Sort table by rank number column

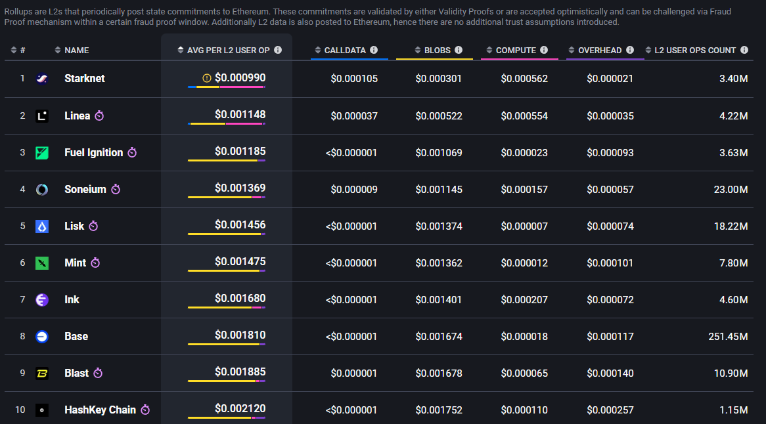18,51
